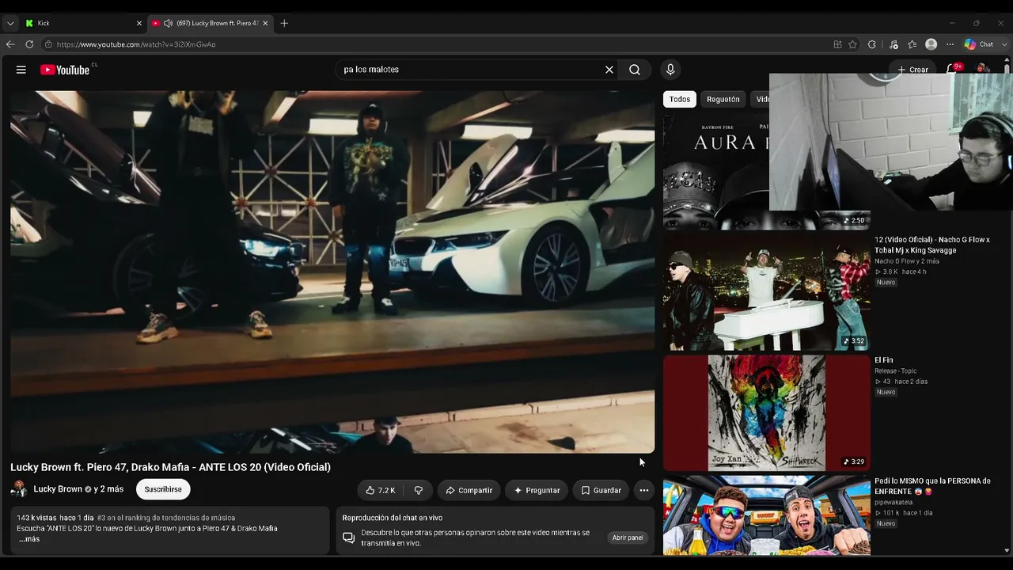
Task: Run the search with the magnifier button
Action: click(635, 70)
